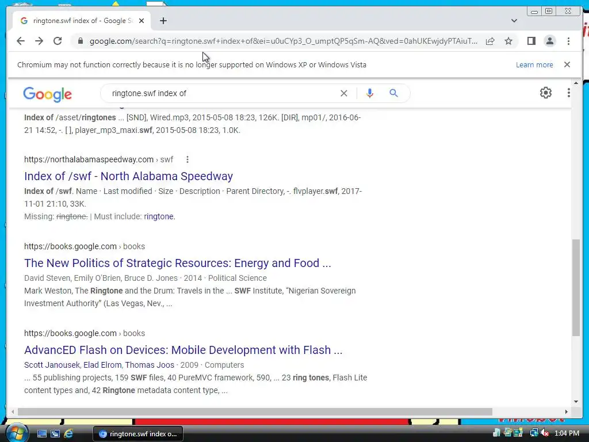The height and width of the screenshot is (442, 589).
Task: Click Must include ringtone link
Action: click(x=159, y=216)
